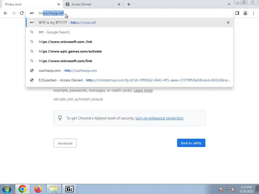Viewport: 259px width, 194px height.
Task: Open a new tab with plus button
Action: (x=129, y=4)
